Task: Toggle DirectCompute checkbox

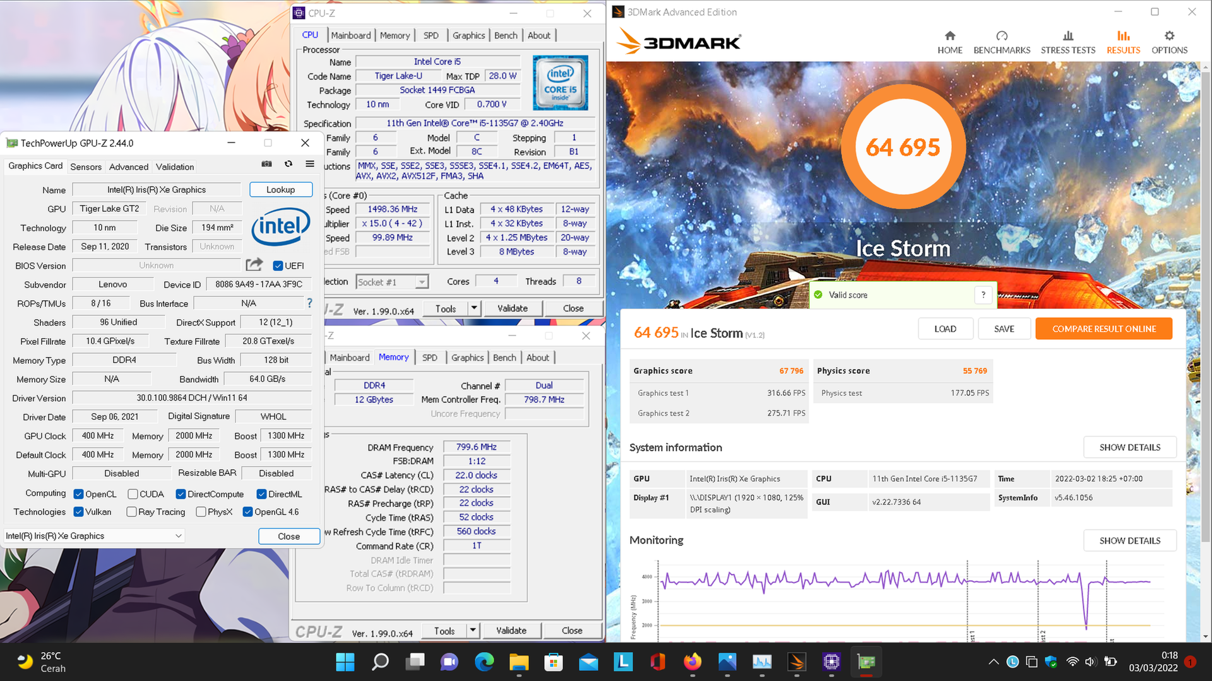Action: [x=181, y=494]
